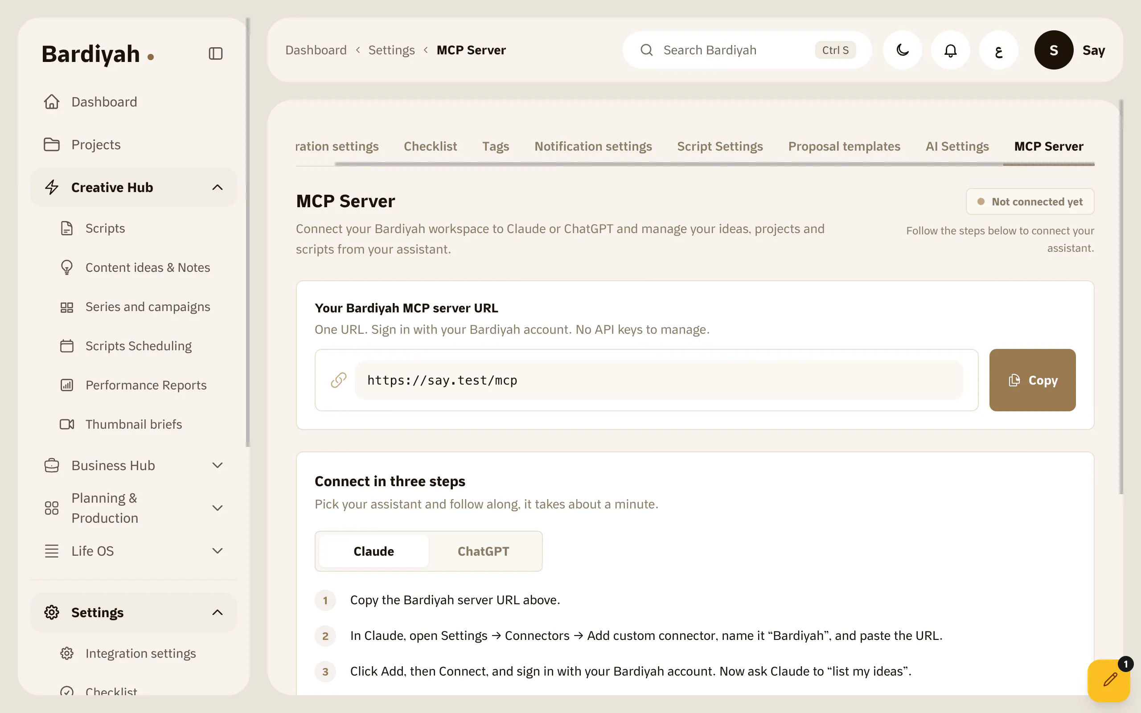
Task: Click the Content ideas lightbulb icon
Action: 67,267
